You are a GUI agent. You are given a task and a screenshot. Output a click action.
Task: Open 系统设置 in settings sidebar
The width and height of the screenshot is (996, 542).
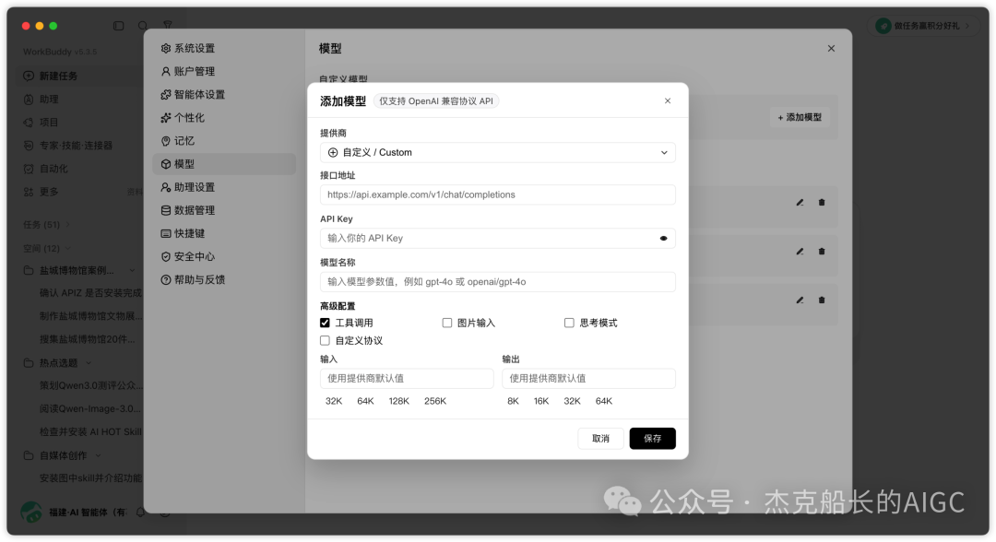point(223,48)
